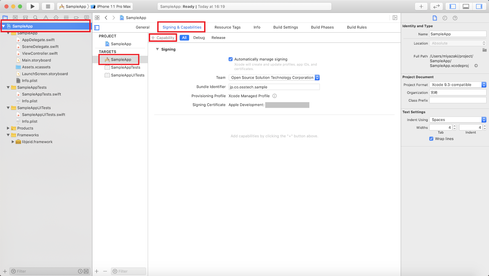Open the Team dropdown
489x276 pixels.
(x=274, y=77)
